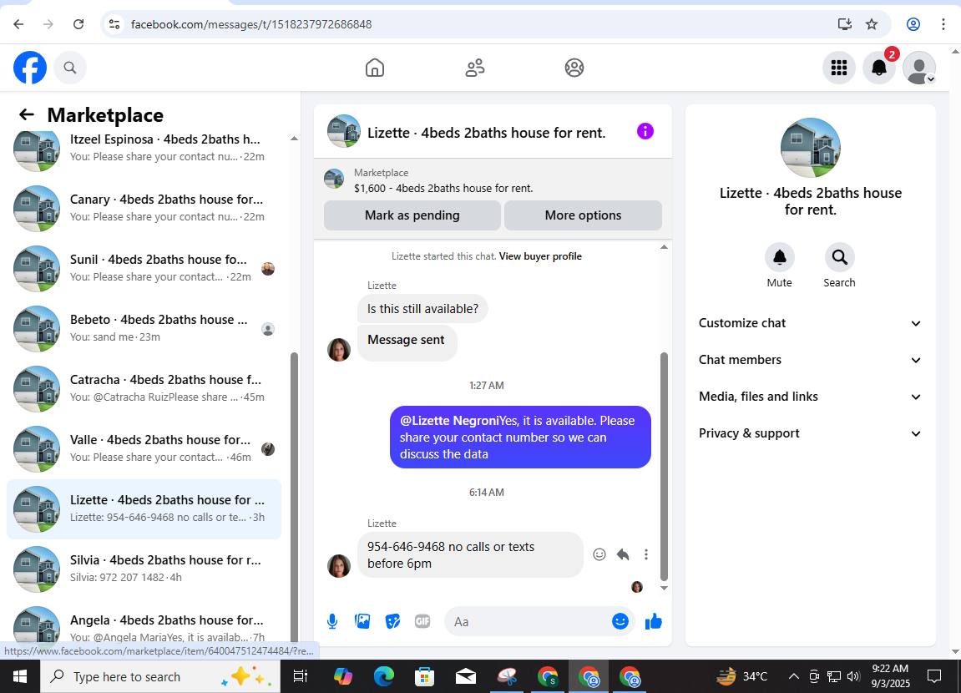Click the browser back arrow
The height and width of the screenshot is (693, 961).
(19, 24)
